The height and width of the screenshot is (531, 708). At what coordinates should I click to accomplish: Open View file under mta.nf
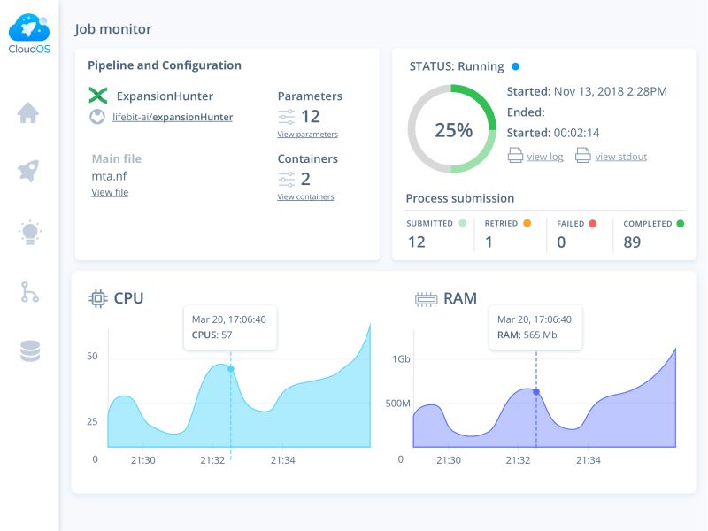click(x=110, y=192)
